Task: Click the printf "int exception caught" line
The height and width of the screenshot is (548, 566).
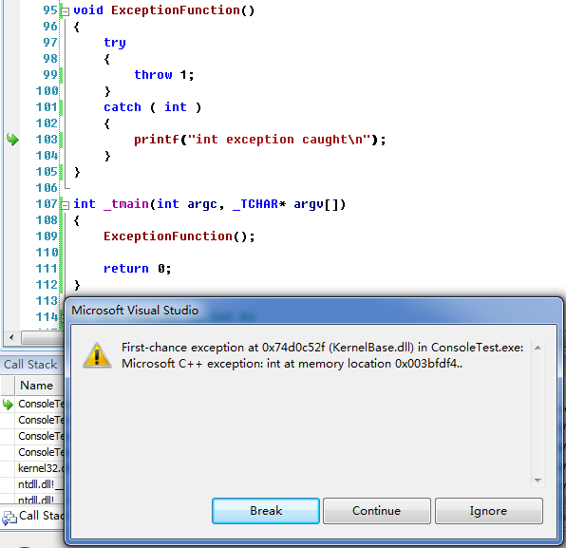Action: 260,140
